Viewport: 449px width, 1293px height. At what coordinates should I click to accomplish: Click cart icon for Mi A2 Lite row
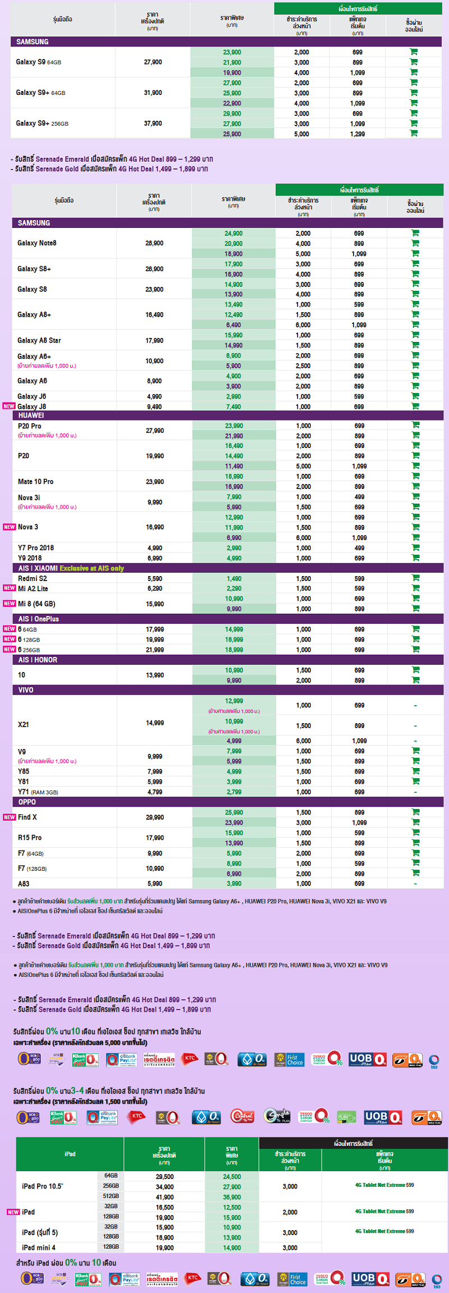coord(415,588)
